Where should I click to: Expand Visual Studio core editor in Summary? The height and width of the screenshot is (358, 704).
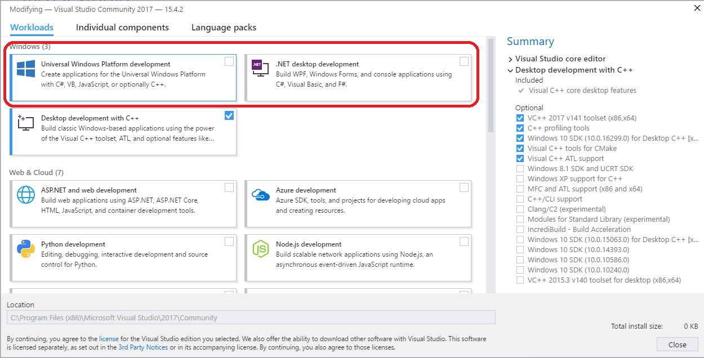510,59
